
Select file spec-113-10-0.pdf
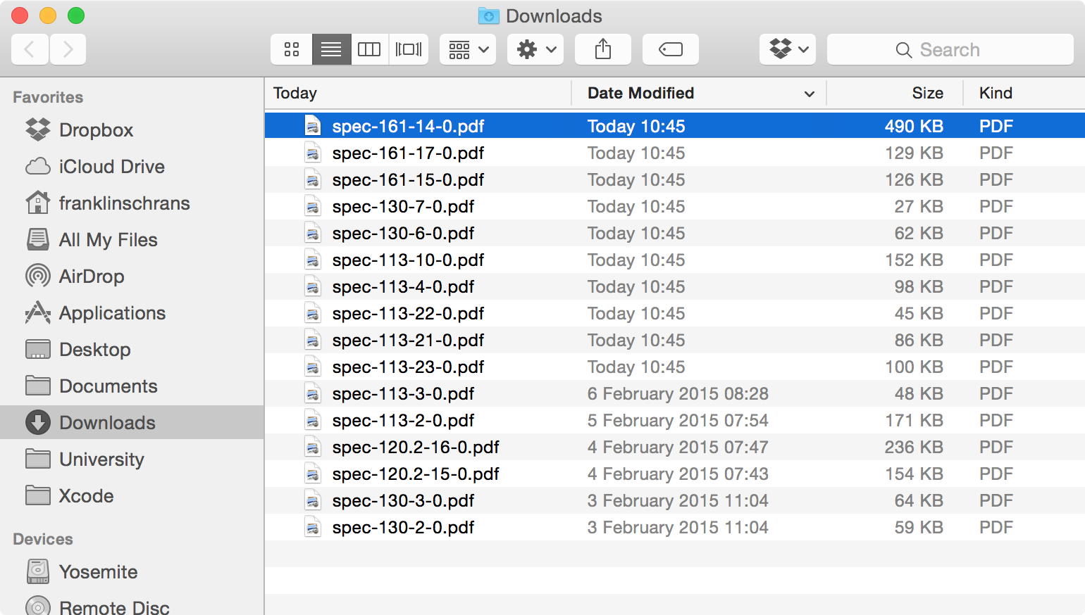675,260
